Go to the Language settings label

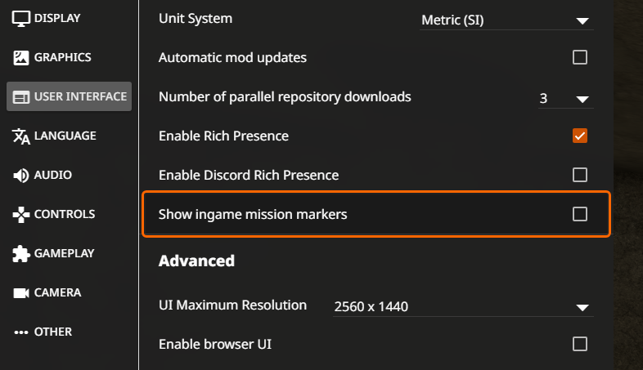point(65,136)
